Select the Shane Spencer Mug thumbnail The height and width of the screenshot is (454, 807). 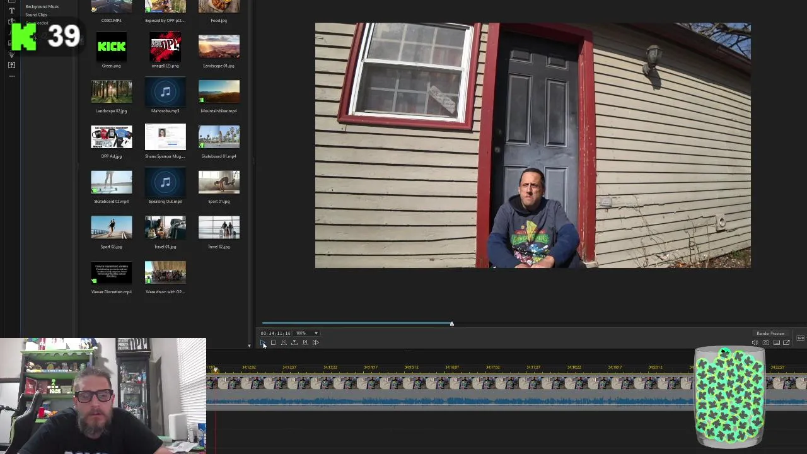pyautogui.click(x=165, y=137)
